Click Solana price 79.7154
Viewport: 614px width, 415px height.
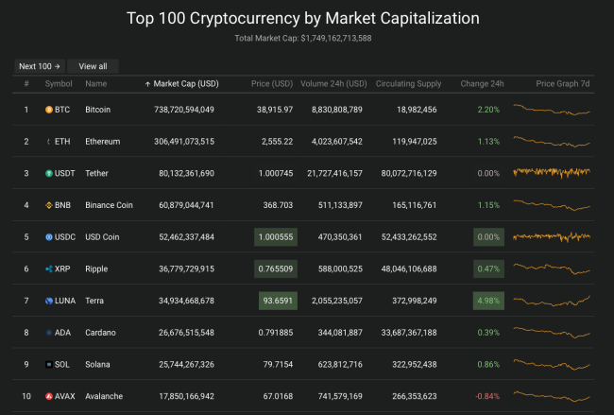tap(278, 365)
